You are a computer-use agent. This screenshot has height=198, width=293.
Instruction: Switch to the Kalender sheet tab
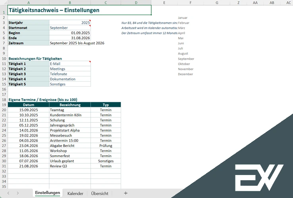75,193
